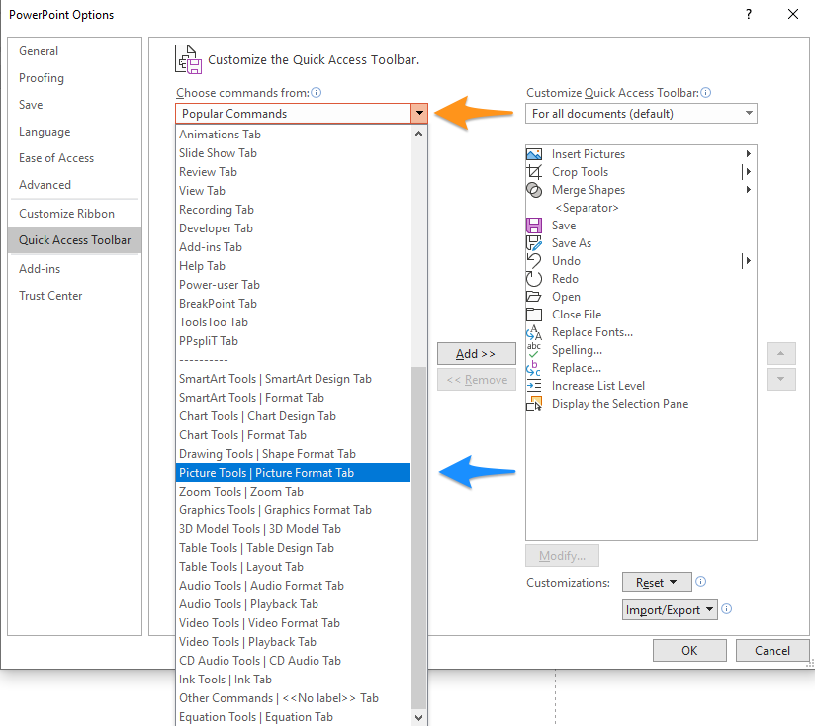This screenshot has width=815, height=726.
Task: Select the Replace Fonts icon
Action: click(534, 332)
